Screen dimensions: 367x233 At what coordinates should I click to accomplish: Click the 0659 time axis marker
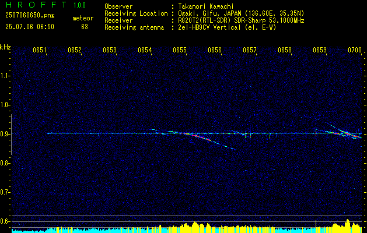[x=320, y=50]
